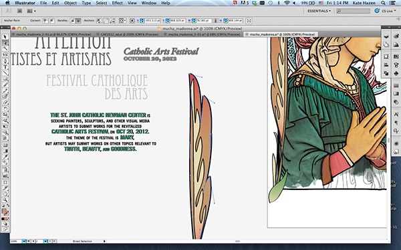The image size is (401, 250).
Task: Click the search field in application bar
Action: (353, 11)
